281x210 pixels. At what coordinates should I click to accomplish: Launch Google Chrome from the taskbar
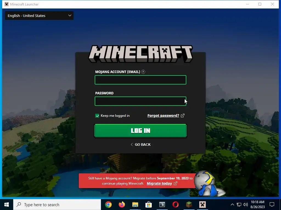[108, 205]
